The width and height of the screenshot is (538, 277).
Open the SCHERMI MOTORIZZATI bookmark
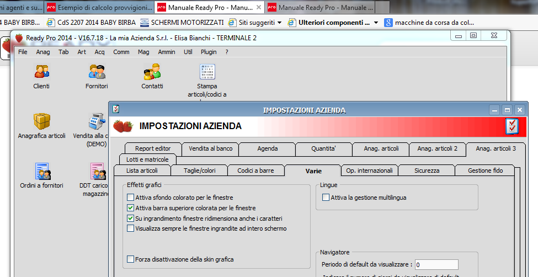tap(182, 23)
